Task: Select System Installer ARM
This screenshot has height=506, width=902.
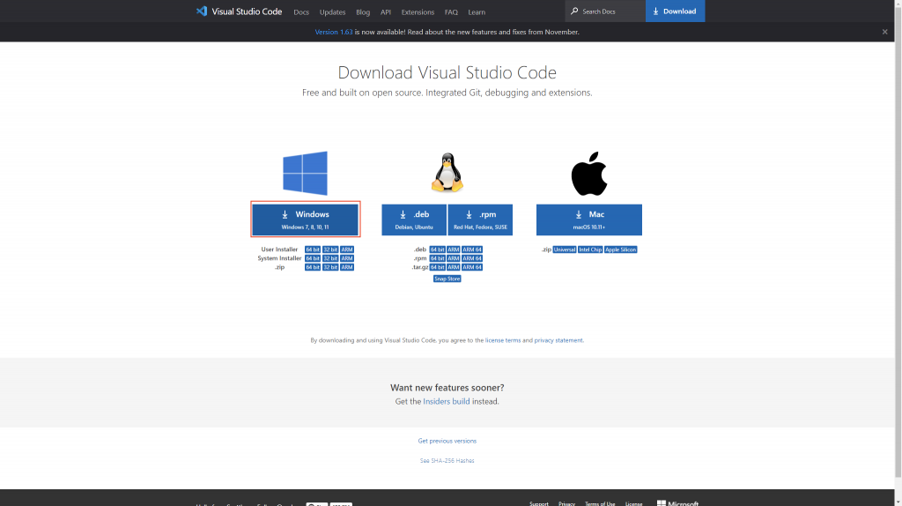Action: tap(347, 258)
